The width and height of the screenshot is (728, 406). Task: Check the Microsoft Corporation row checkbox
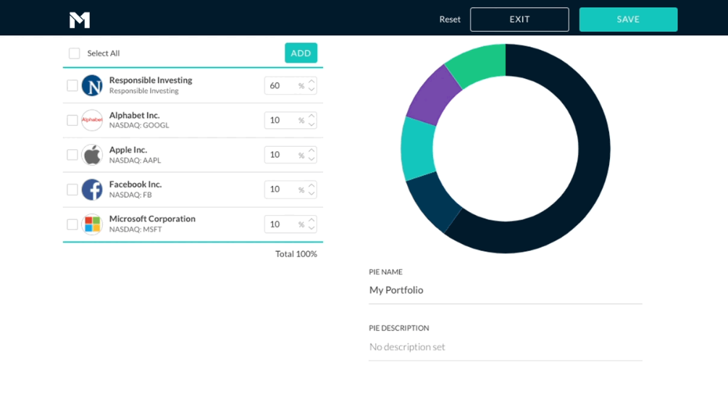click(x=72, y=224)
